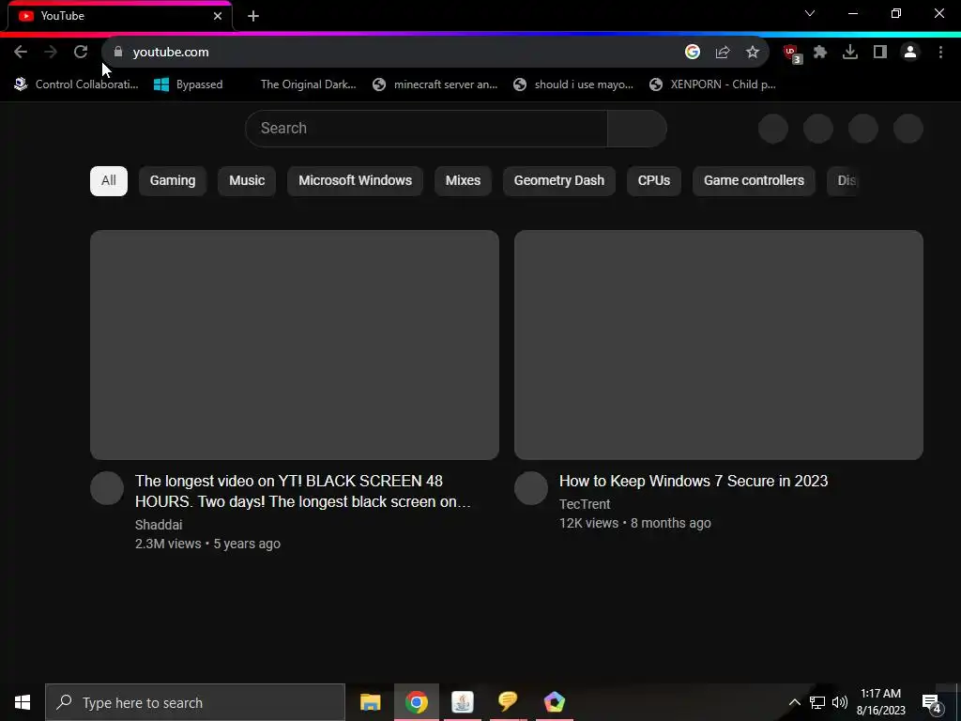Click the TecTrent channel avatar
The width and height of the screenshot is (961, 721).
[x=531, y=488]
